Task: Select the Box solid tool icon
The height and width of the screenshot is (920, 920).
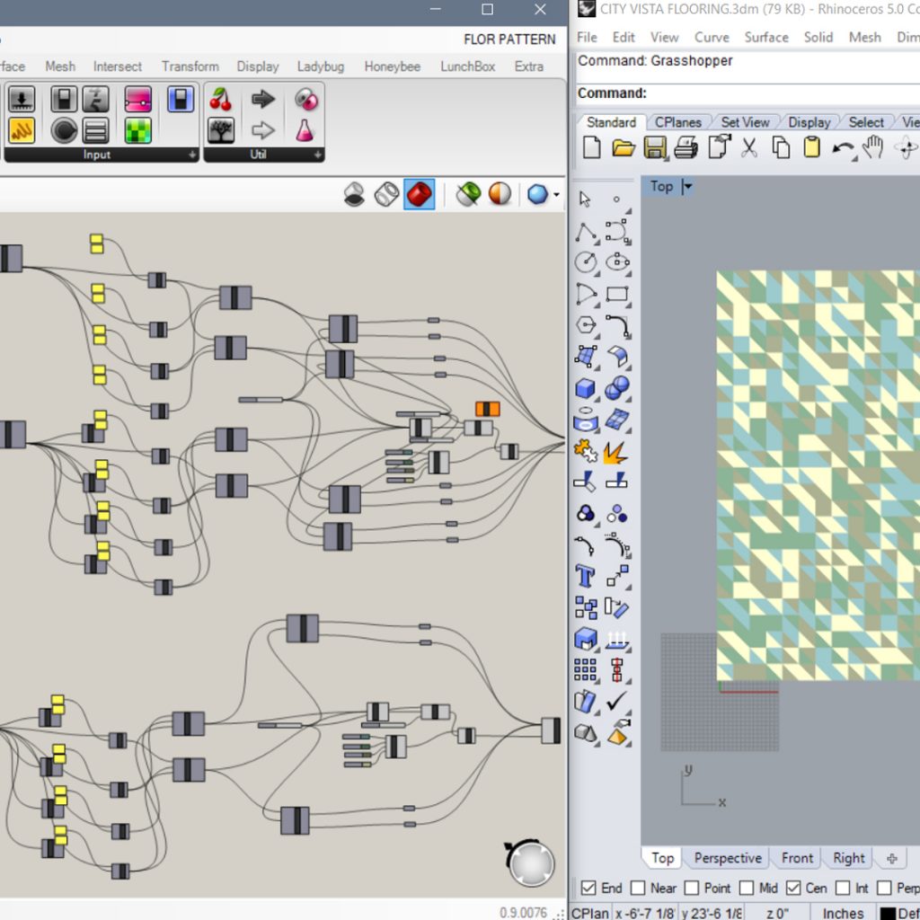Action: [x=585, y=388]
